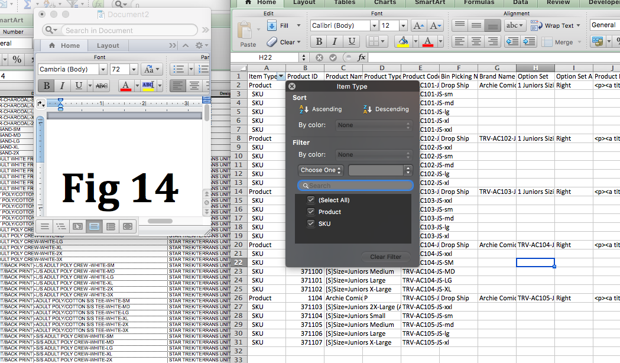Click the Clear eraser icon in Excel

pos(272,41)
